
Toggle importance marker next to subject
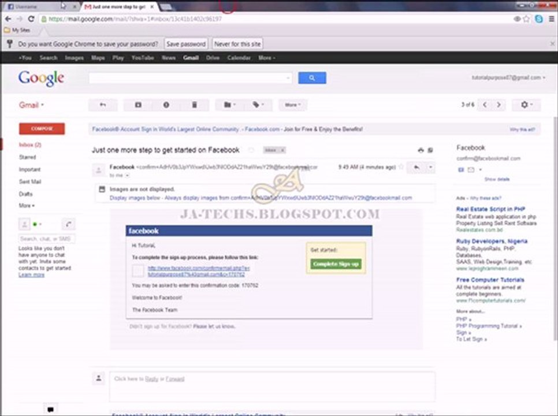[x=251, y=150]
